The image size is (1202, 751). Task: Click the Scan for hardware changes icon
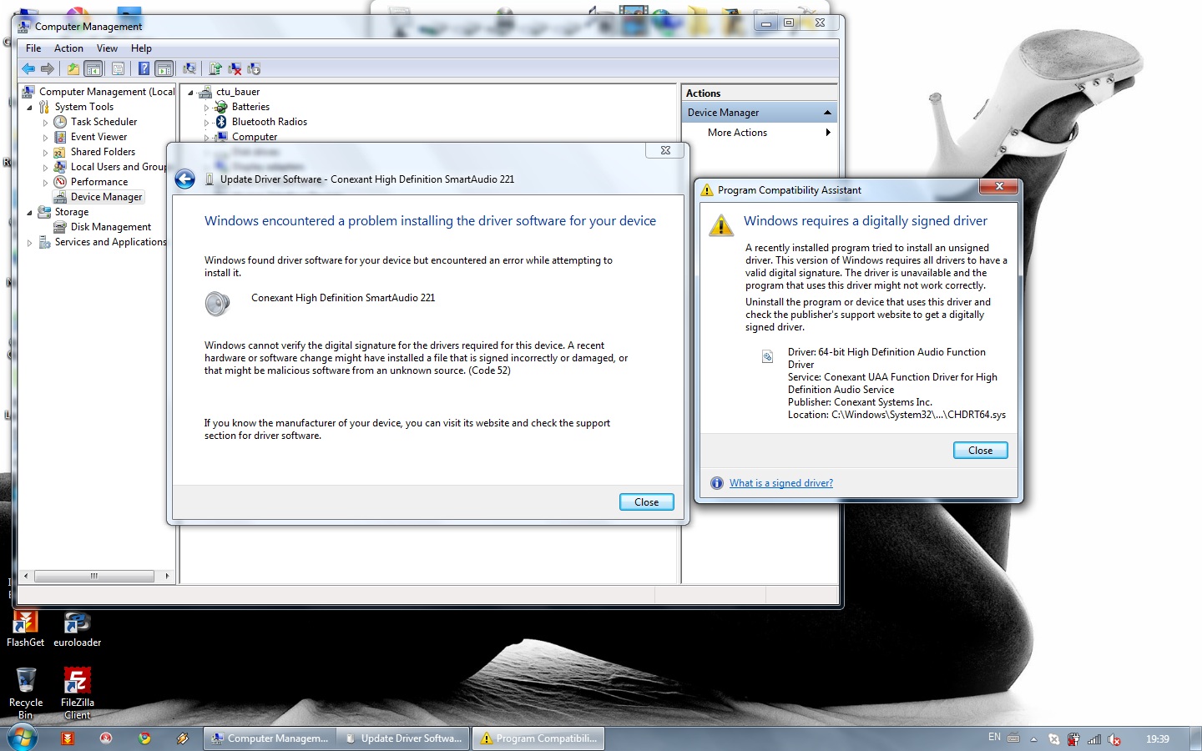pos(189,68)
